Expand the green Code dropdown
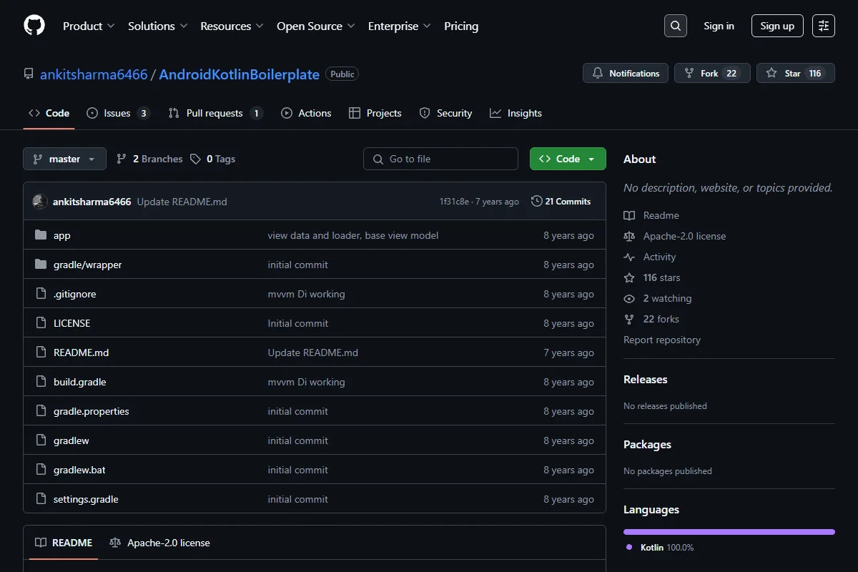This screenshot has width=858, height=572. tap(568, 159)
